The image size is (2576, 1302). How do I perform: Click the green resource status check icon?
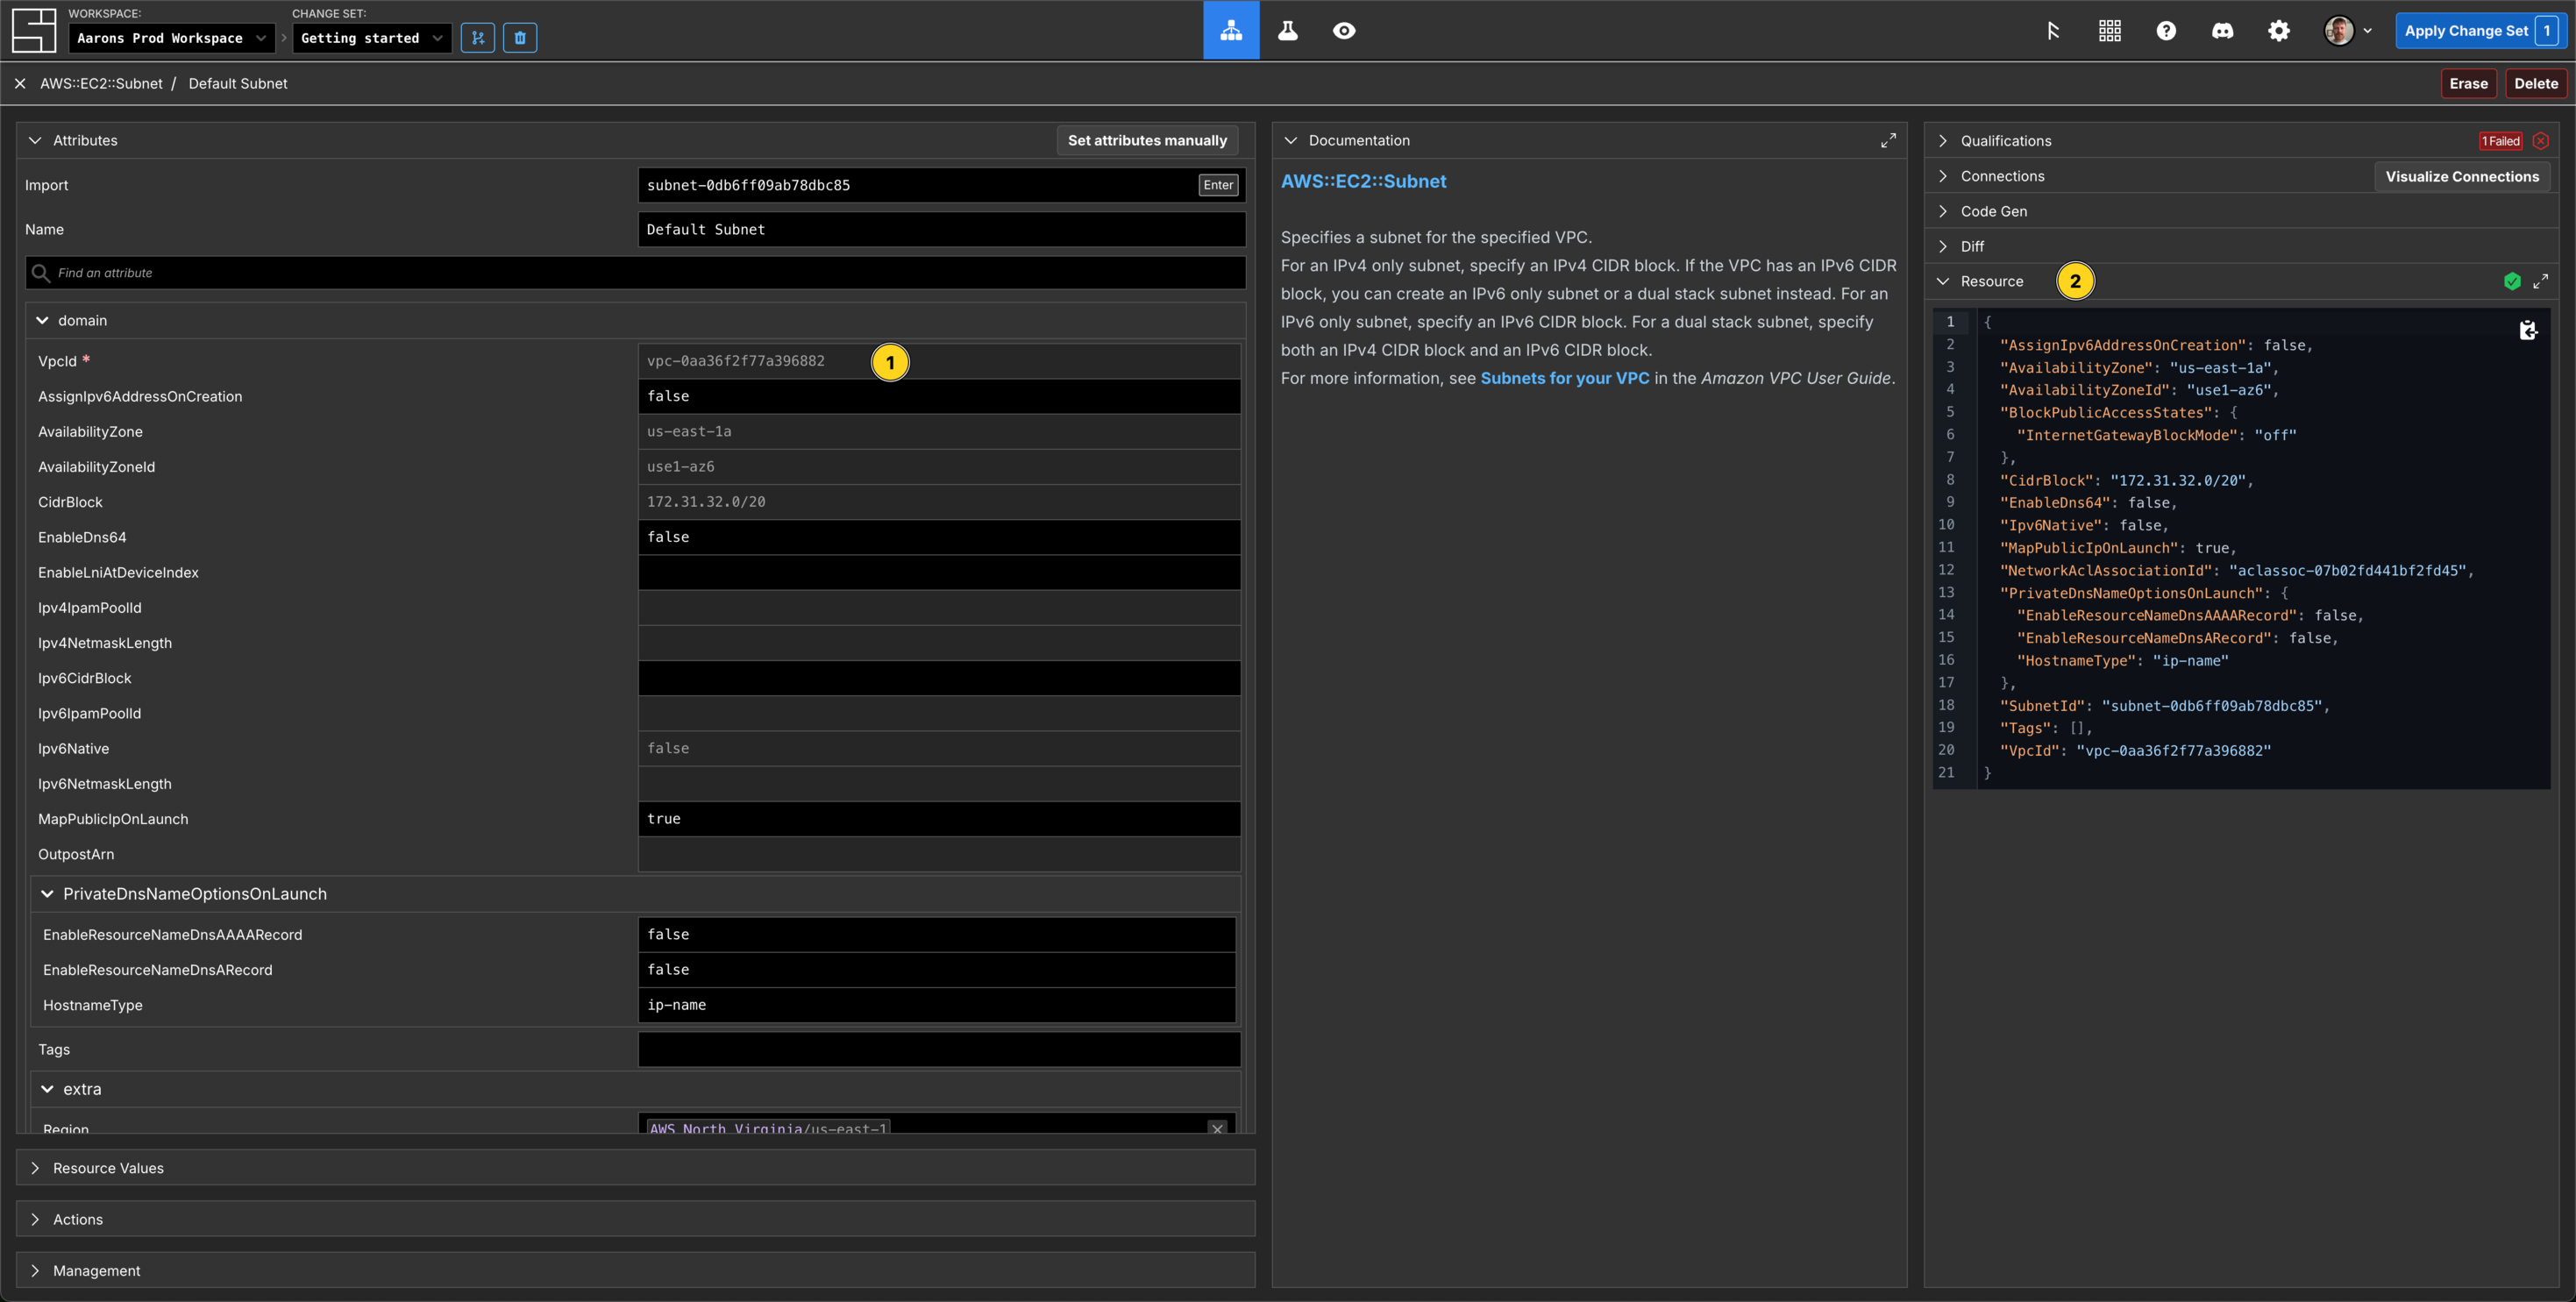[x=2512, y=282]
